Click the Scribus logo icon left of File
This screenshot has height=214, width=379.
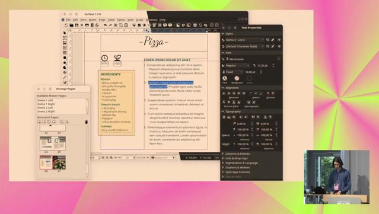[63, 20]
